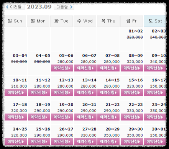
Task: Request reservation for 18~19
Action: pyautogui.click(x=39, y=117)
